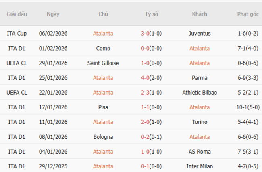262x172 pixels.
Task: Select Saint Gilloise in the home column
Action: [103, 63]
